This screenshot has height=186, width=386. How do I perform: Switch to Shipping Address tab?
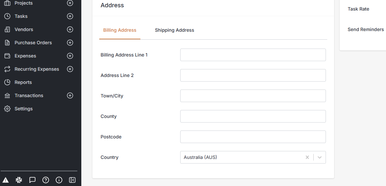tap(175, 30)
